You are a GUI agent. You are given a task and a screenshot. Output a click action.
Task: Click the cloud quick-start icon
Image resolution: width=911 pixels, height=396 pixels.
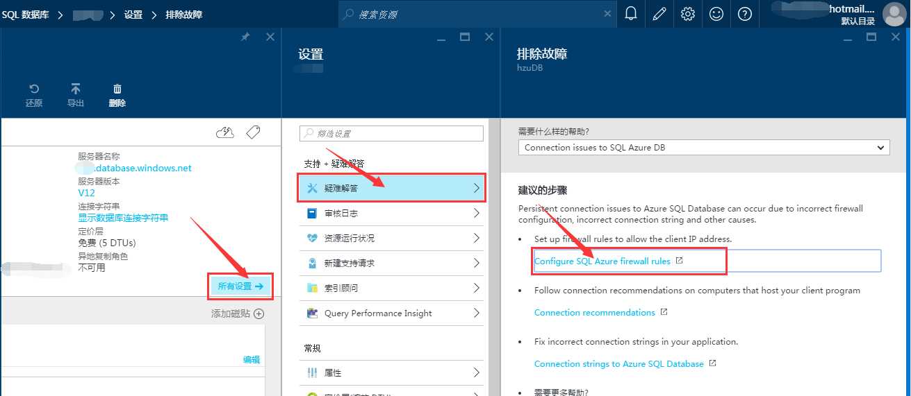(x=225, y=132)
